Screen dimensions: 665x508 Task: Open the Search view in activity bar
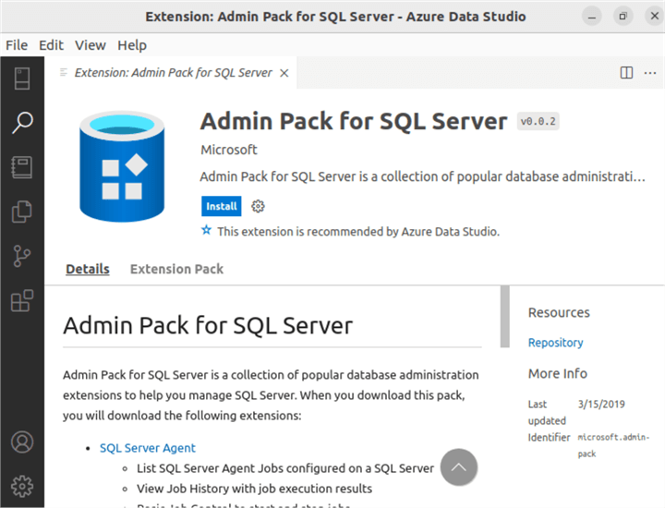[21, 123]
